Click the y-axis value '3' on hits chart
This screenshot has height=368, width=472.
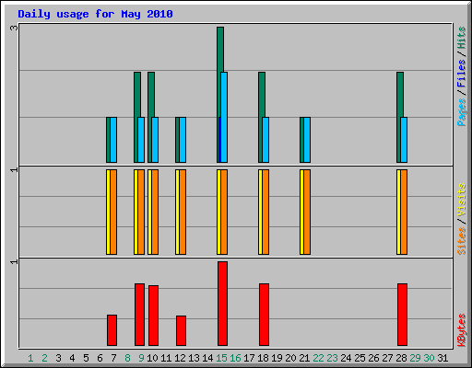coord(14,29)
